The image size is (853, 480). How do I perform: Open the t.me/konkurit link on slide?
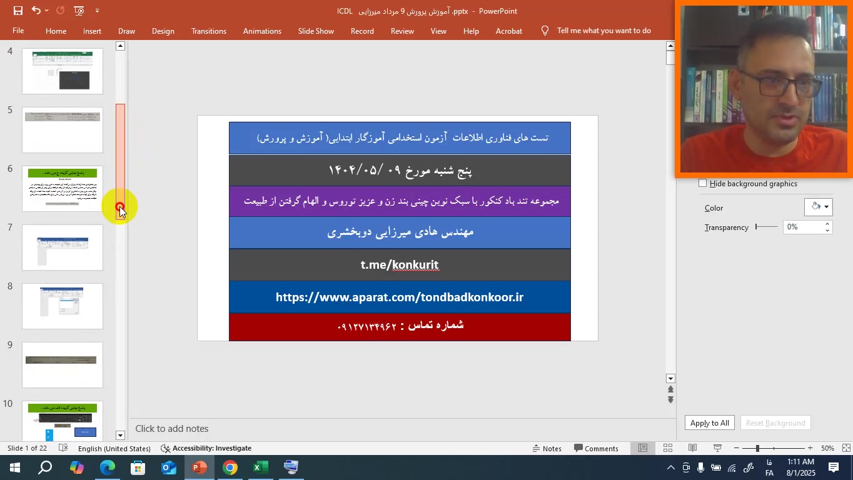tap(400, 265)
